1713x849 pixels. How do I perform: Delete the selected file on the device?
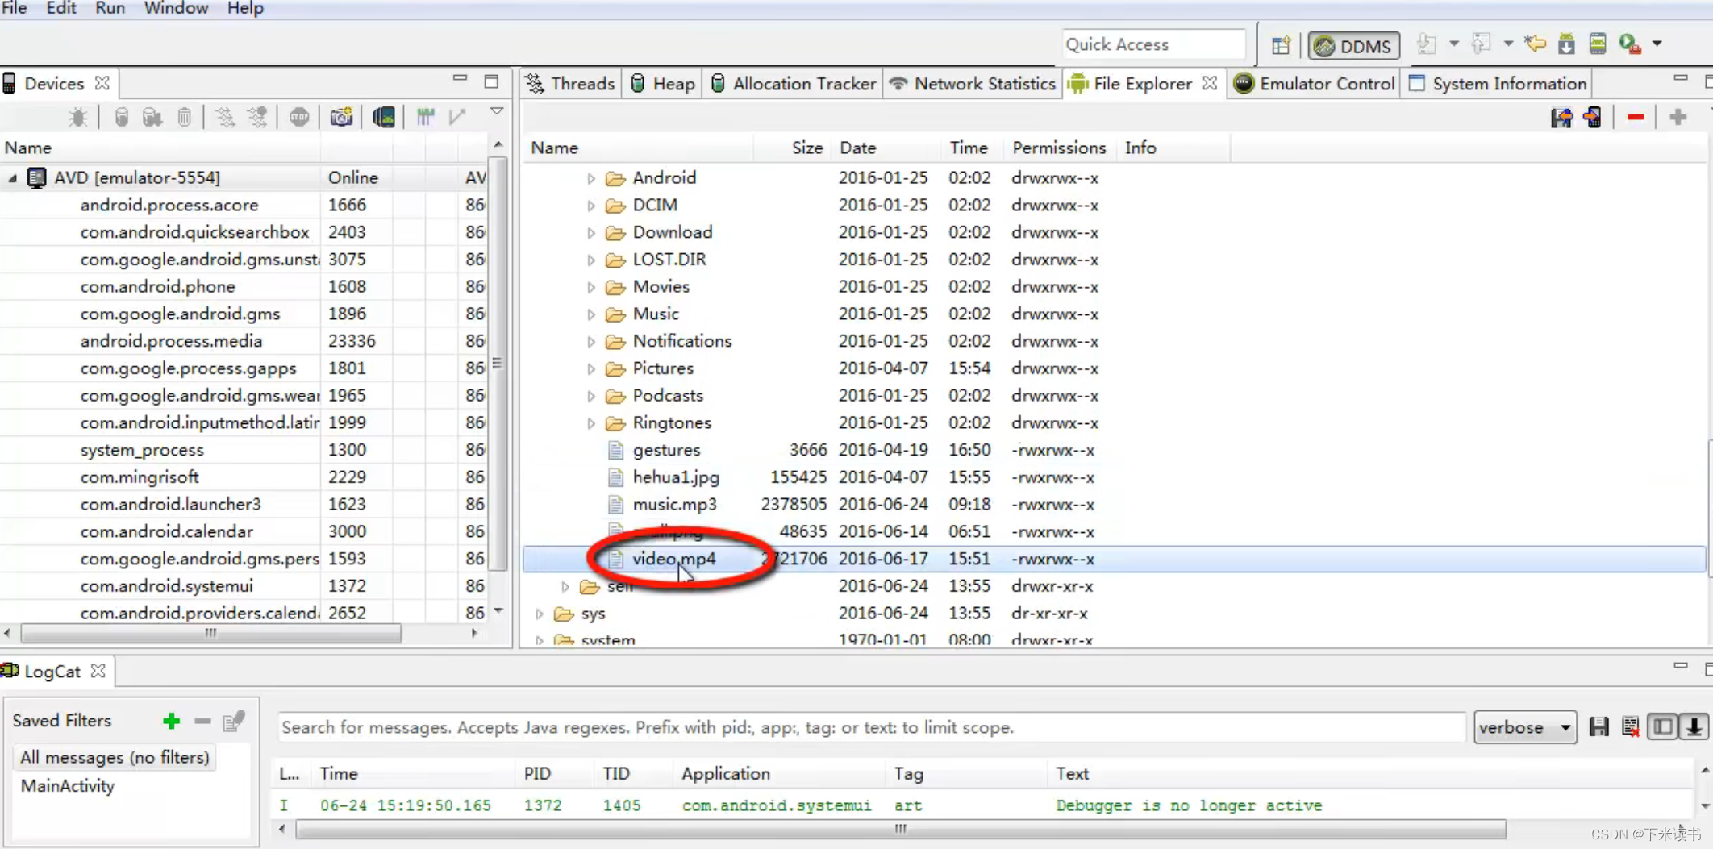[1636, 117]
